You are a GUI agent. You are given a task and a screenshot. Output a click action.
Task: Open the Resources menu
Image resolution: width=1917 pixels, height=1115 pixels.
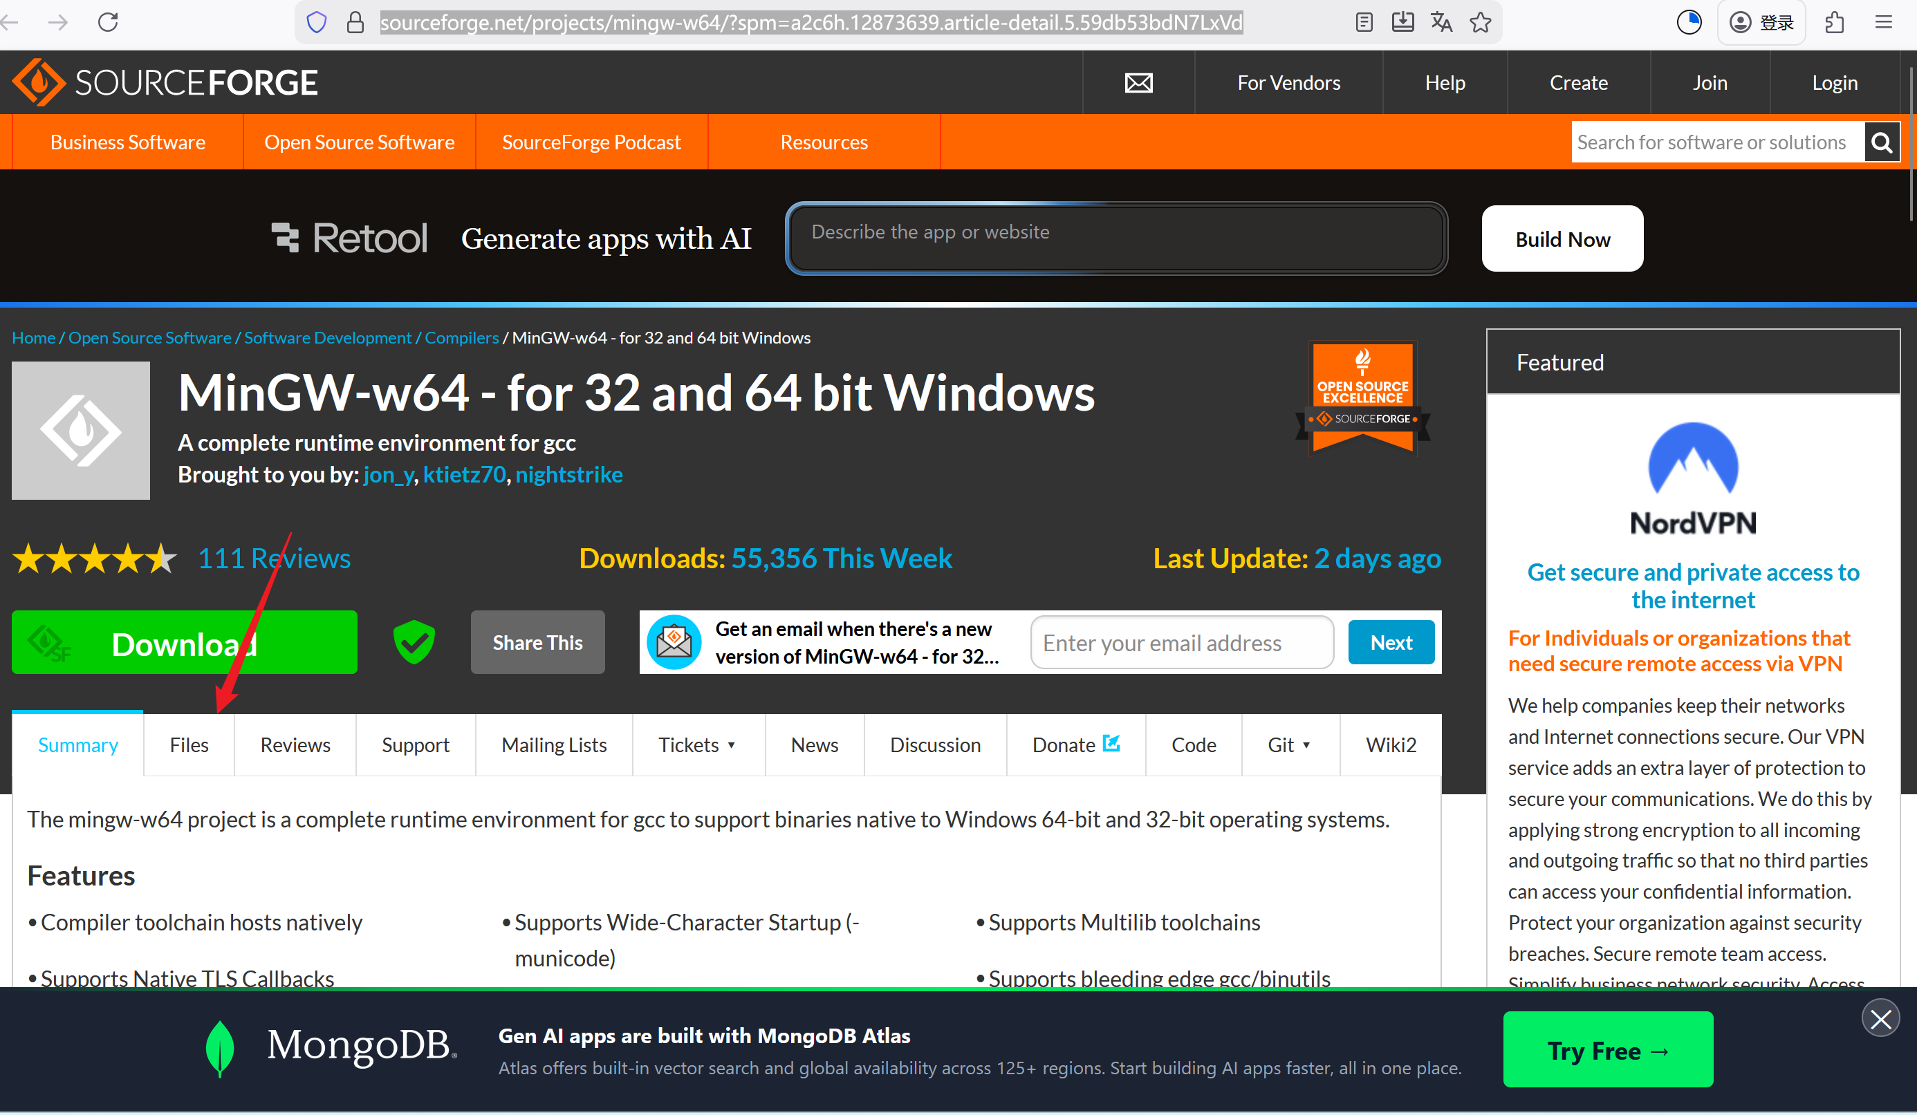pyautogui.click(x=824, y=142)
